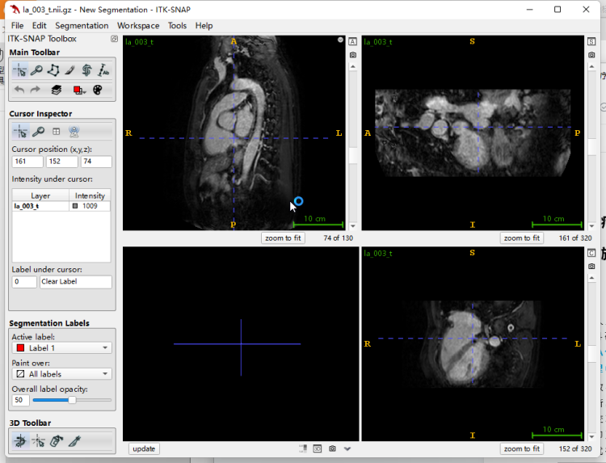Take screenshot of 3D view camera icon
Screen dimensions: 606x463
point(332,448)
